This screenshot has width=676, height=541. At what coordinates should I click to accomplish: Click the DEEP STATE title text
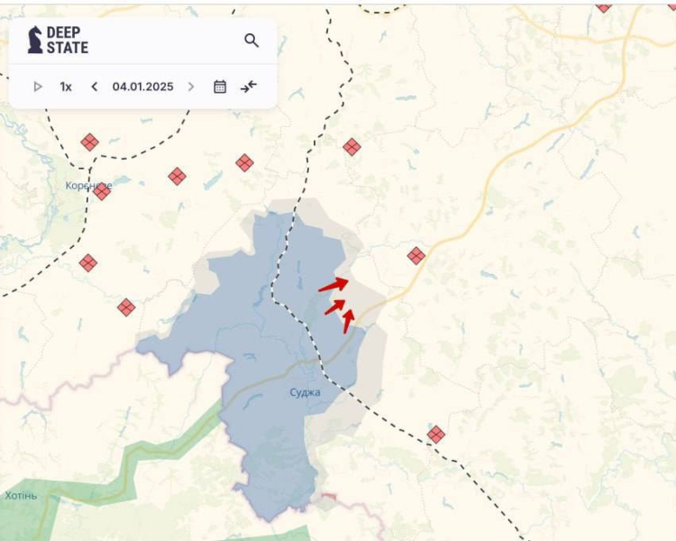pyautogui.click(x=68, y=40)
